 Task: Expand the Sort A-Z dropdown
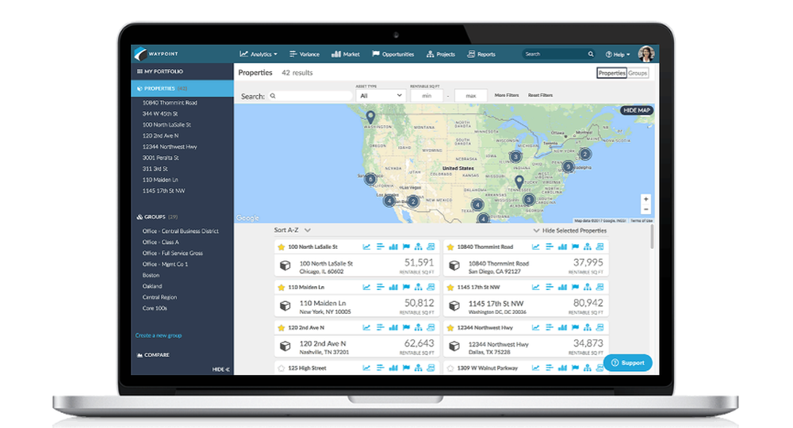click(x=293, y=230)
